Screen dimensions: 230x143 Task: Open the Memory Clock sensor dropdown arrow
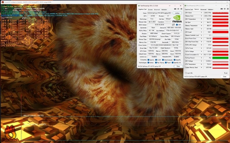click(x=201, y=16)
